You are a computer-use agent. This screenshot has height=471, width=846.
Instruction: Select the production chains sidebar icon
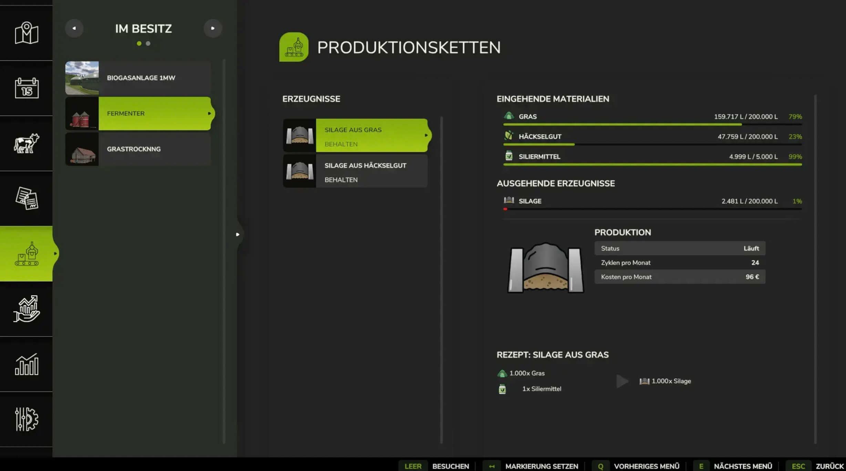pyautogui.click(x=26, y=254)
